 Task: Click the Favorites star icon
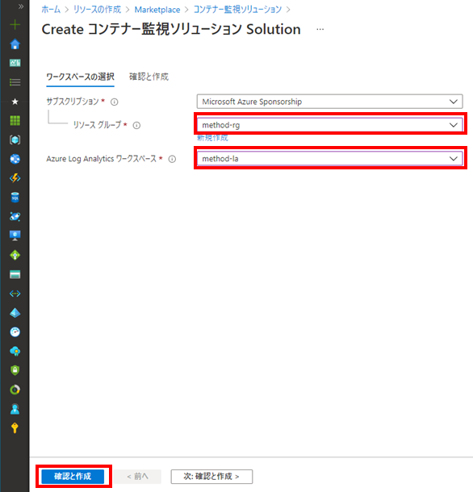15,102
